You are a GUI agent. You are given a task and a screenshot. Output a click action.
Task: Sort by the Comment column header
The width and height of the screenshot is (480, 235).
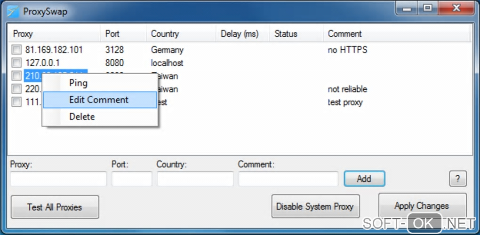pyautogui.click(x=397, y=34)
